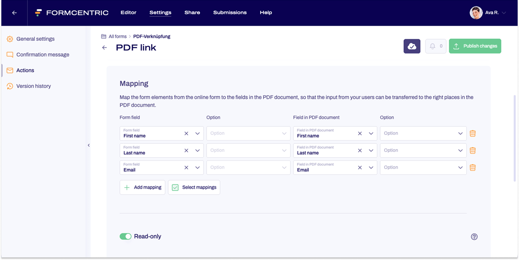519x260 pixels.
Task: Click the Formcentric logo
Action: (72, 13)
